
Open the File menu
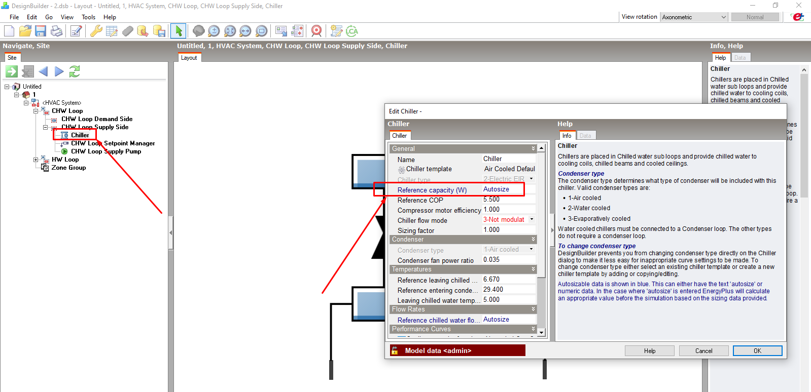(14, 17)
